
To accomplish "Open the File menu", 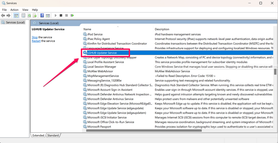I will click(x=5, y=10).
